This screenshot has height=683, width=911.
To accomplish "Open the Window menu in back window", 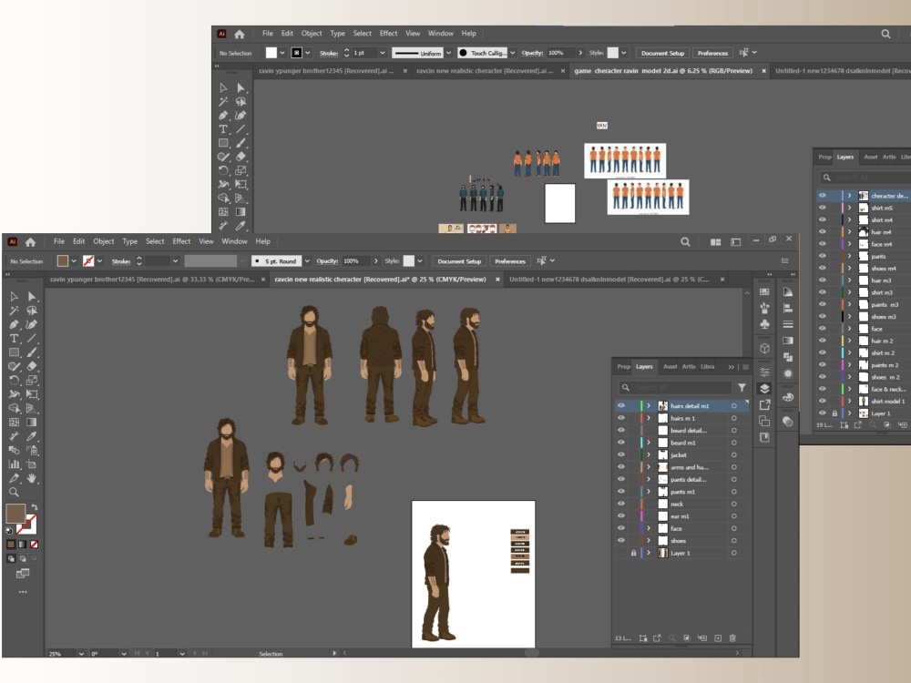I will (x=440, y=34).
